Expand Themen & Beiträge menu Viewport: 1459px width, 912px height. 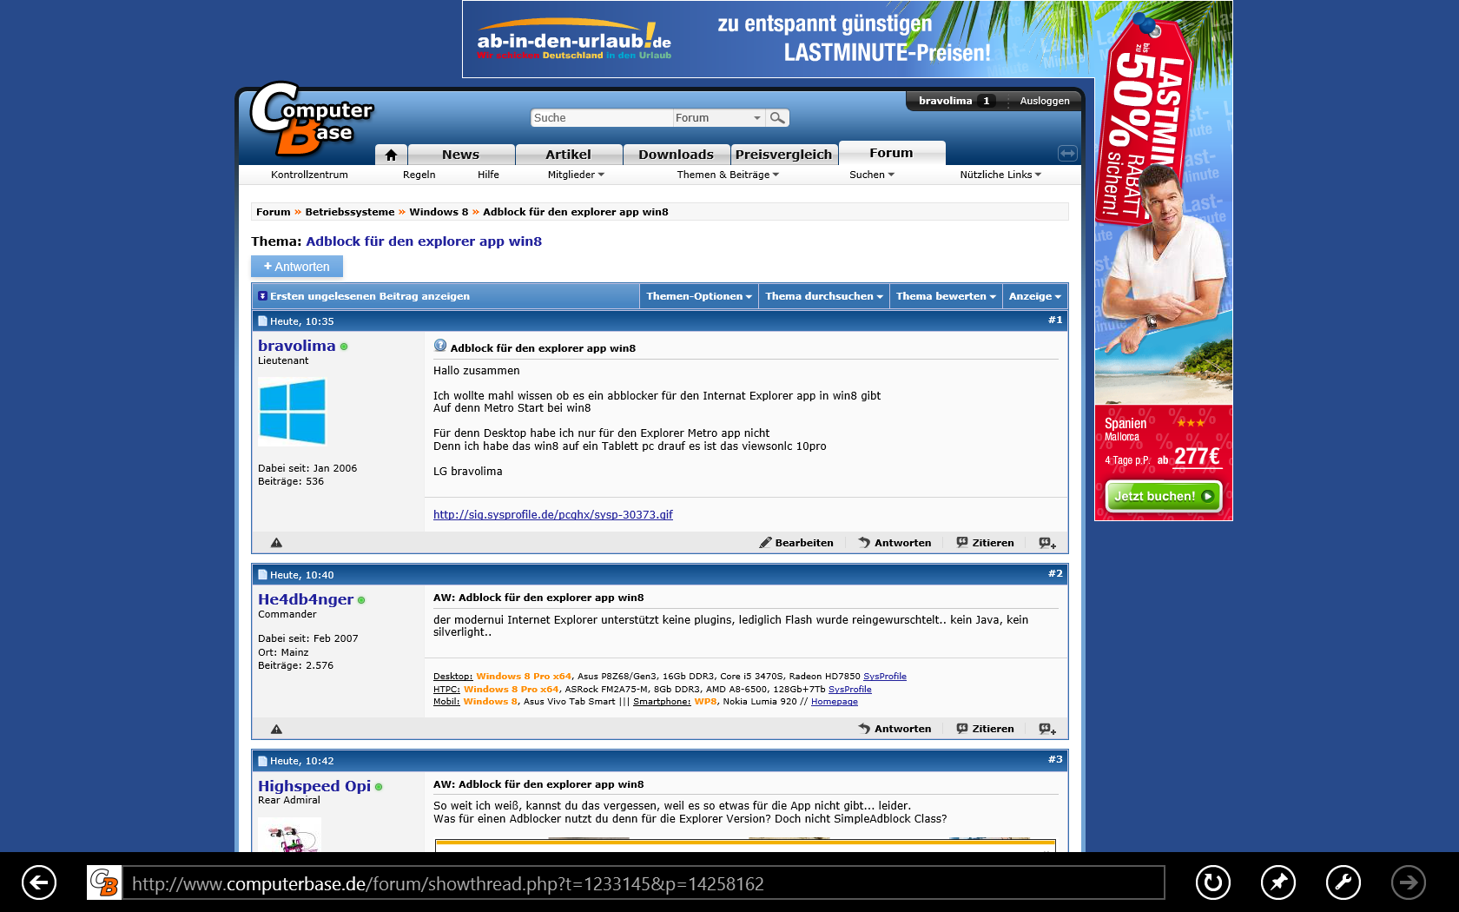[x=728, y=175]
